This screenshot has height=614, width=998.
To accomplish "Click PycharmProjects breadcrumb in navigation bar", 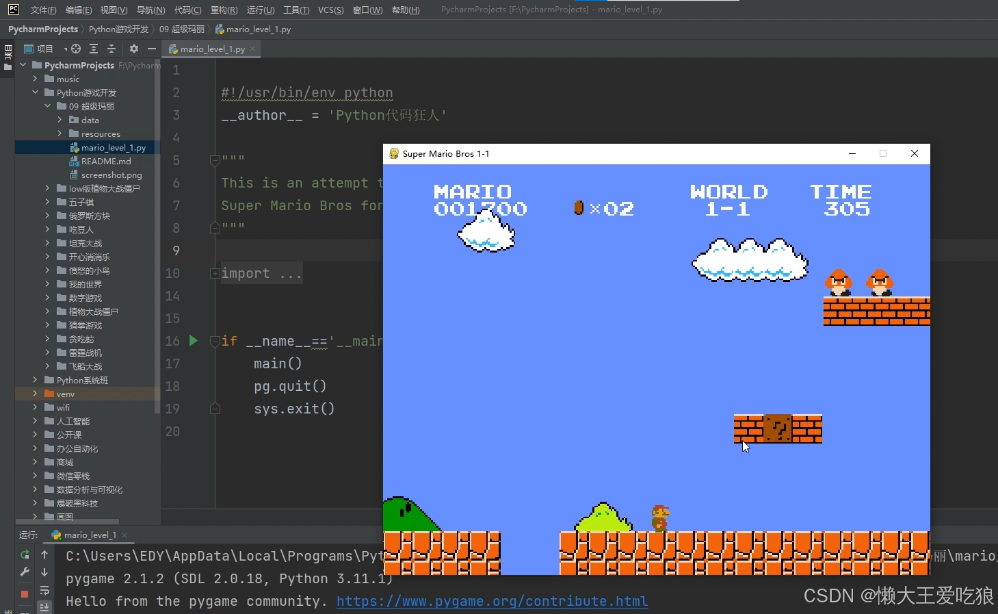I will click(x=43, y=29).
